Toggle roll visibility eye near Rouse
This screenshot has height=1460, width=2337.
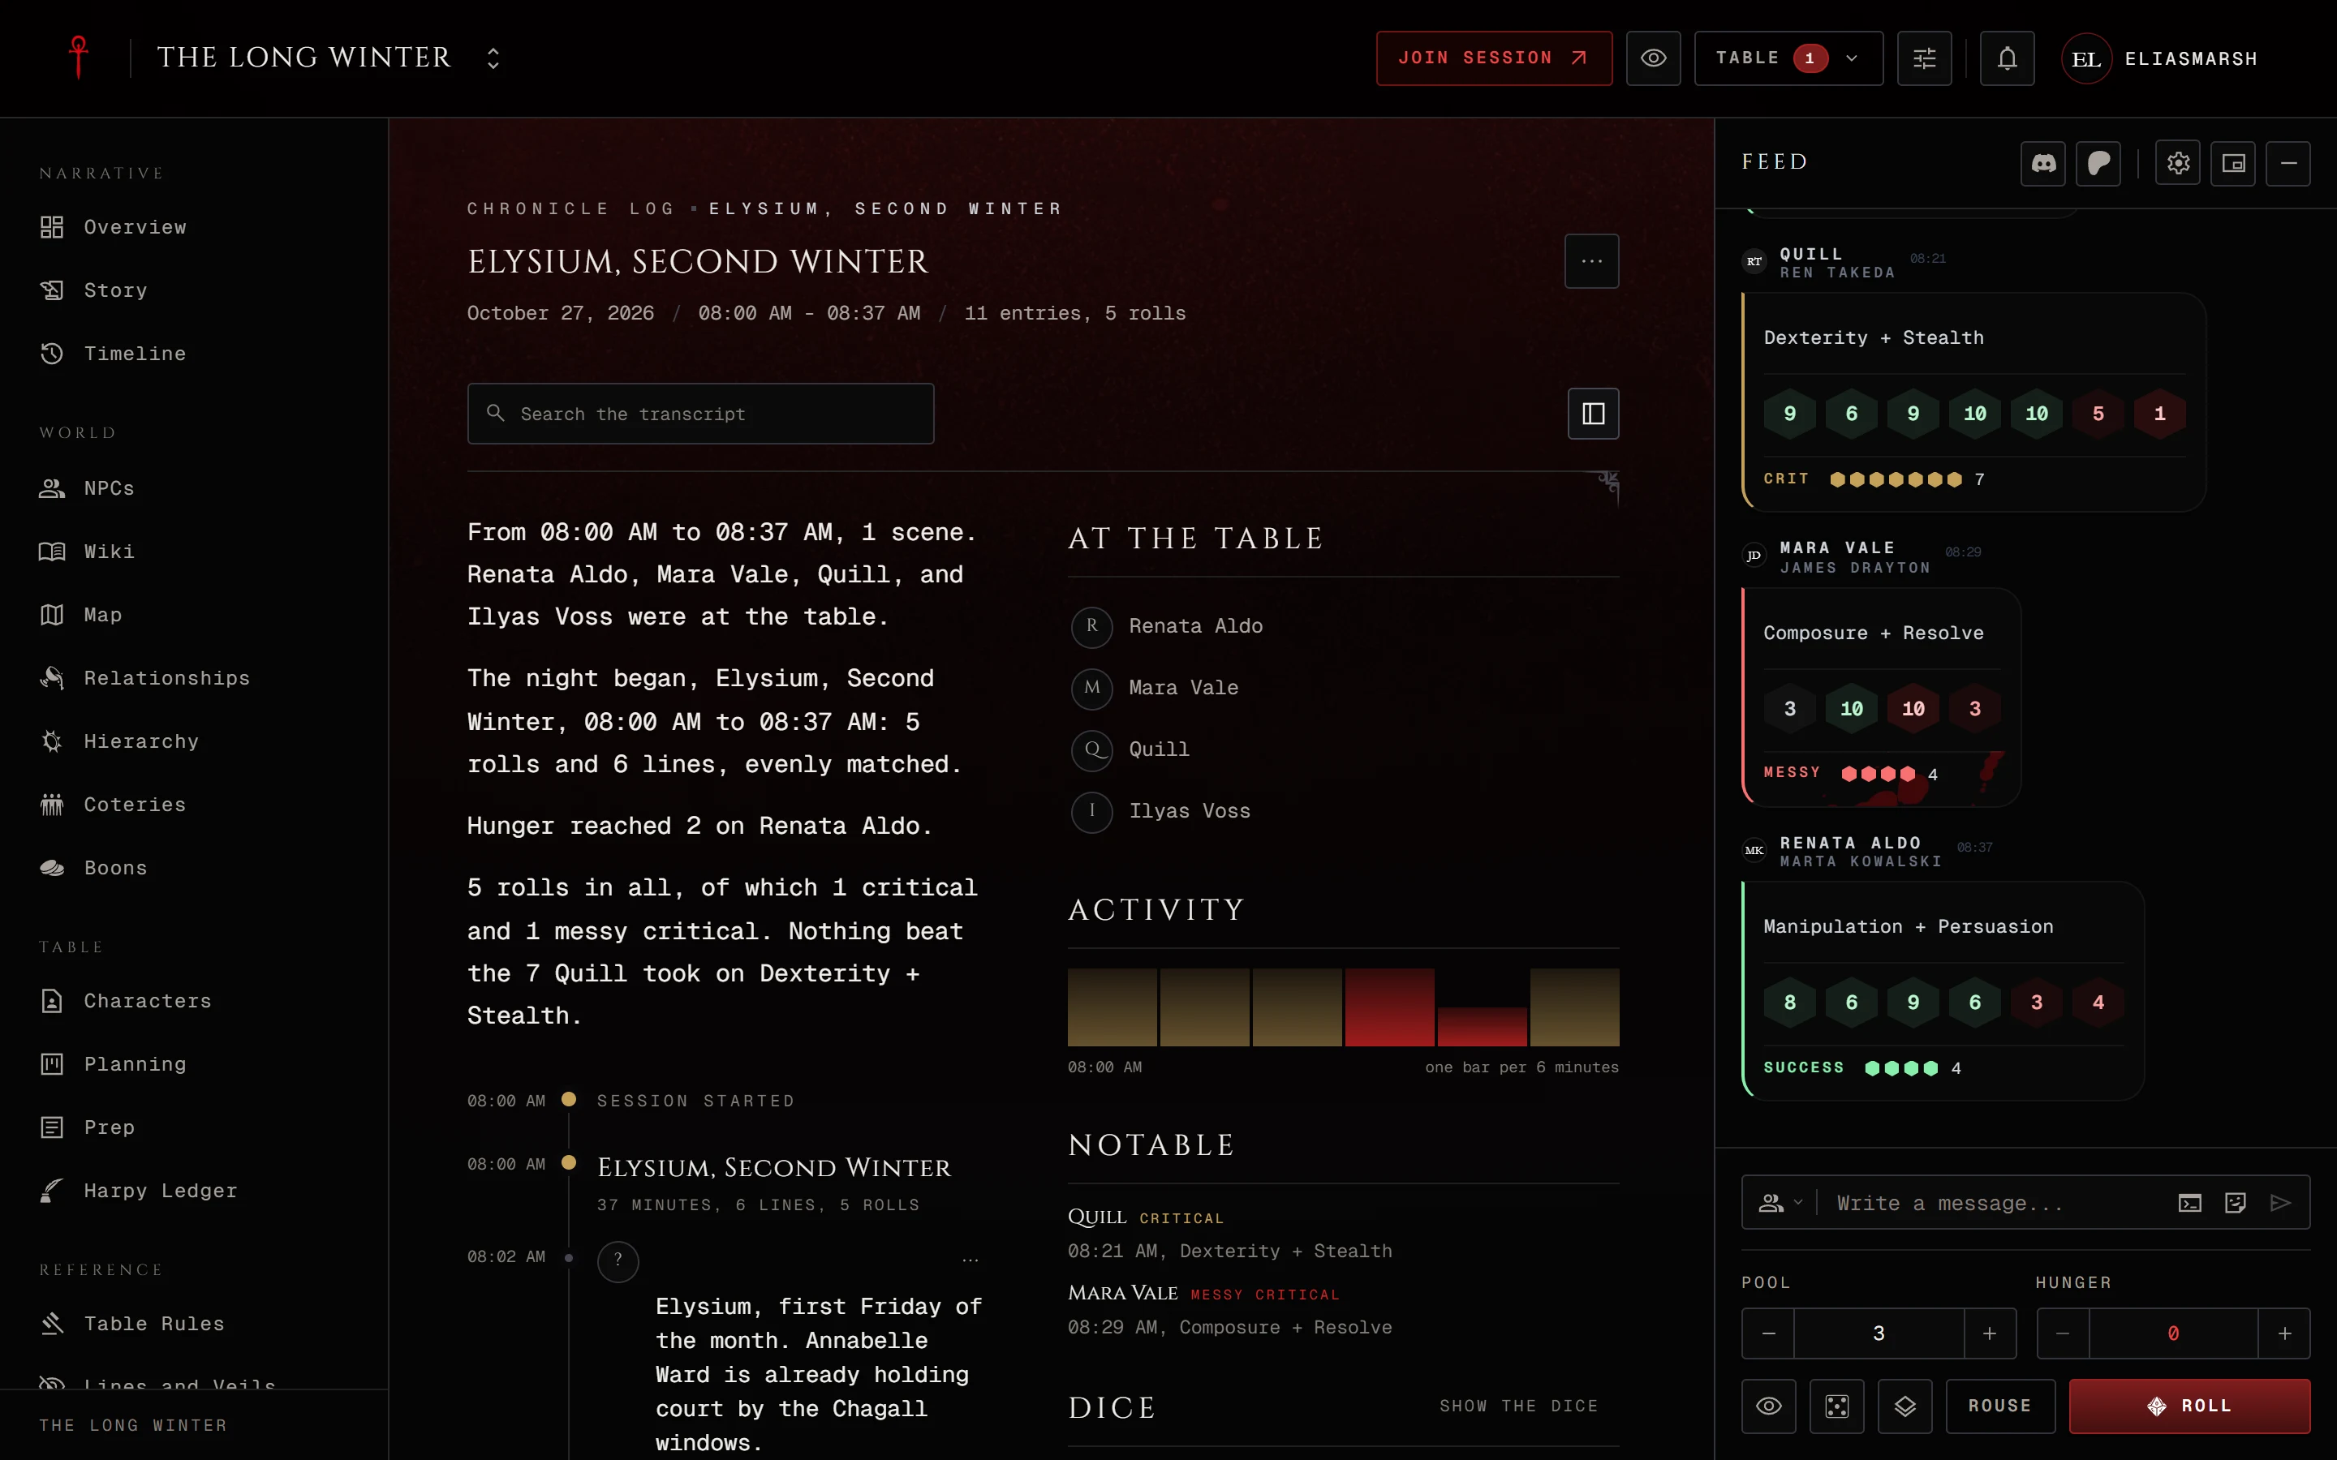point(1768,1406)
